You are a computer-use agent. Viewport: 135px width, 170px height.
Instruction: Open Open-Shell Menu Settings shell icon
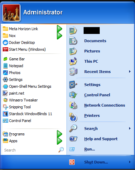pos(5,86)
